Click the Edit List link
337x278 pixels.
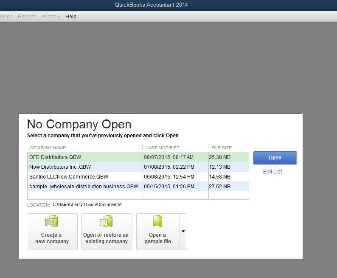click(x=272, y=172)
